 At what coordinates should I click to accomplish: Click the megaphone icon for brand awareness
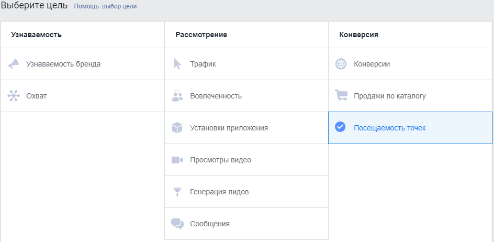pyautogui.click(x=14, y=64)
